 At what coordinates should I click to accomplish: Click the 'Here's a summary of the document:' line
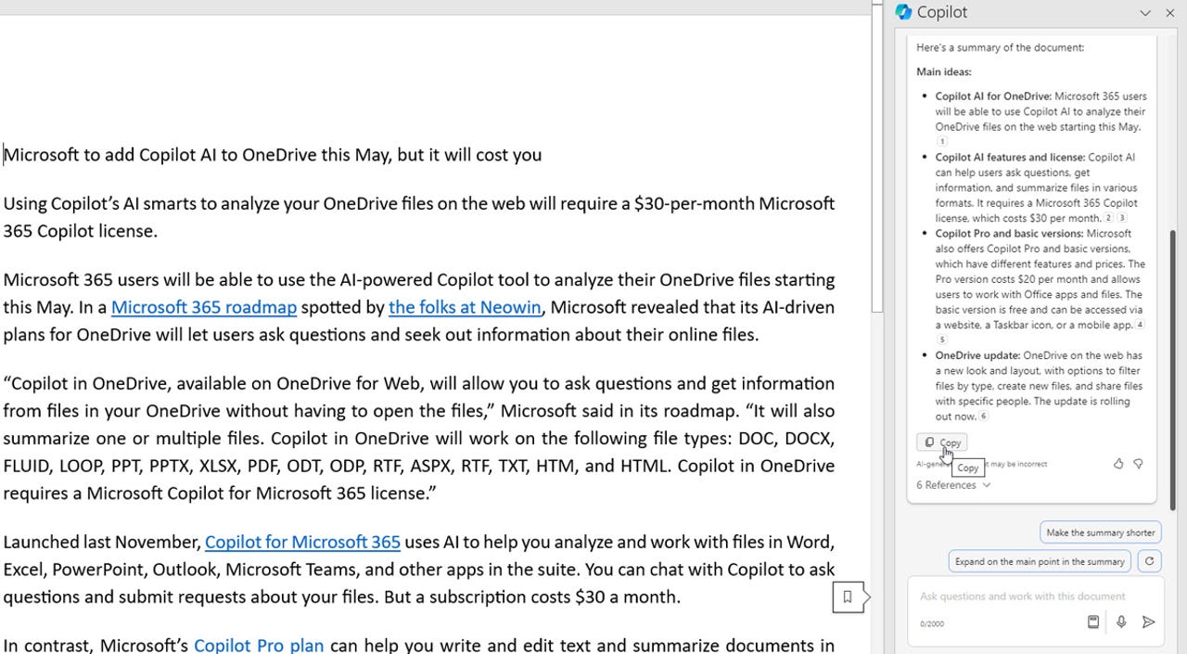point(1000,47)
